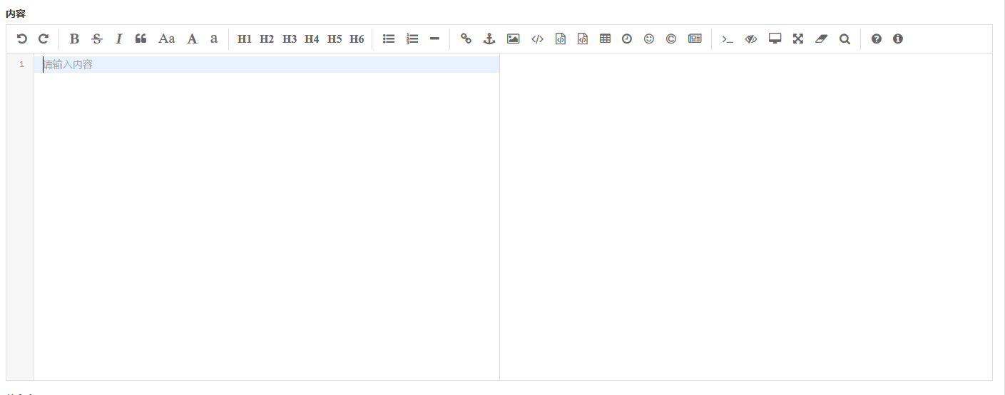This screenshot has height=395, width=1005.
Task: Convert selection to lowercase a
Action: coord(214,39)
